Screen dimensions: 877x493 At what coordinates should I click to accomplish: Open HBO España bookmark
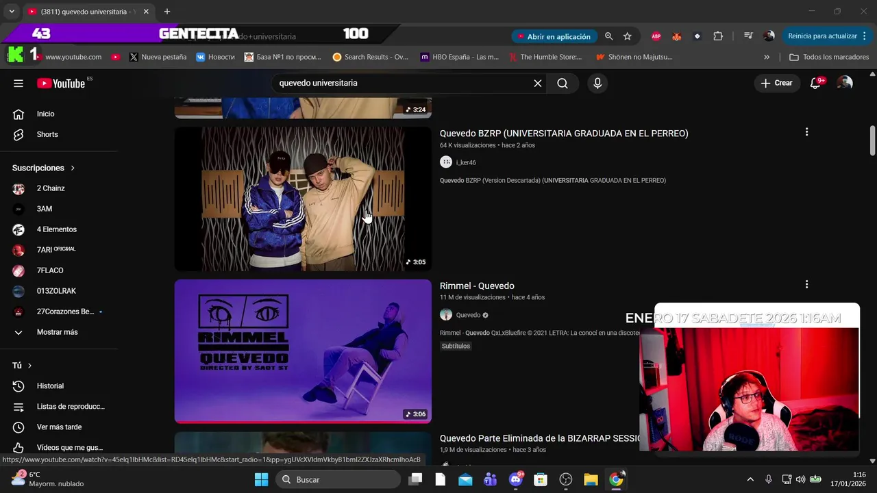[x=460, y=57]
